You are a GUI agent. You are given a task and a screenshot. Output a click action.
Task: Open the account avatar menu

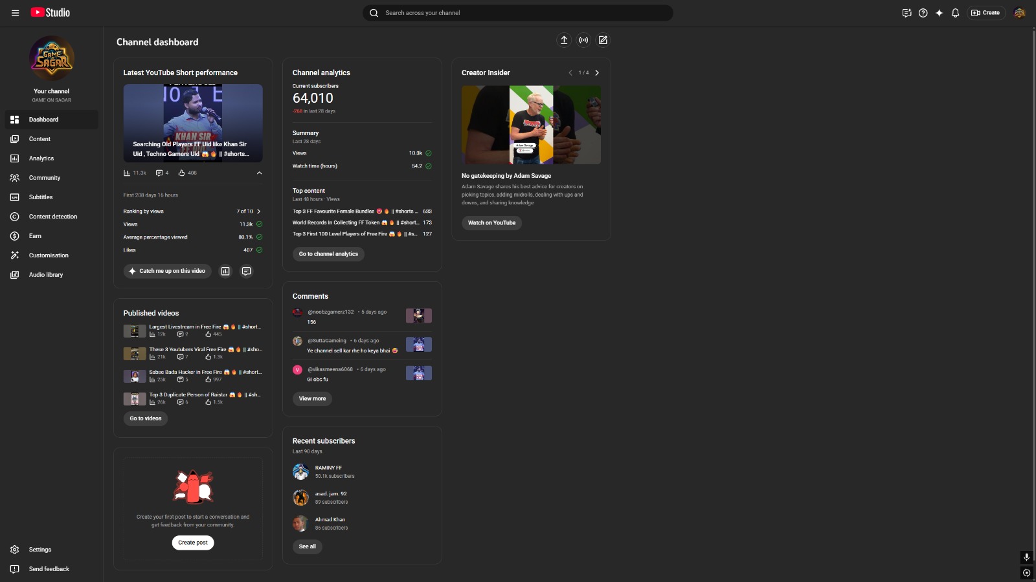pos(1019,13)
